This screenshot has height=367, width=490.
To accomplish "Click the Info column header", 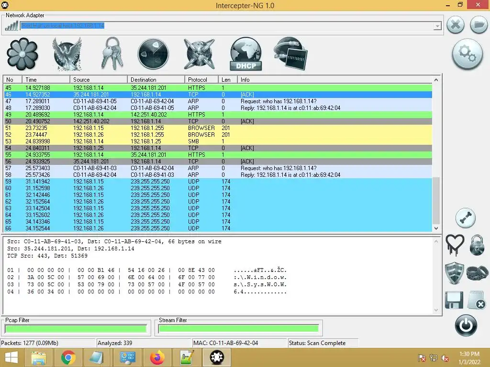I will click(334, 80).
